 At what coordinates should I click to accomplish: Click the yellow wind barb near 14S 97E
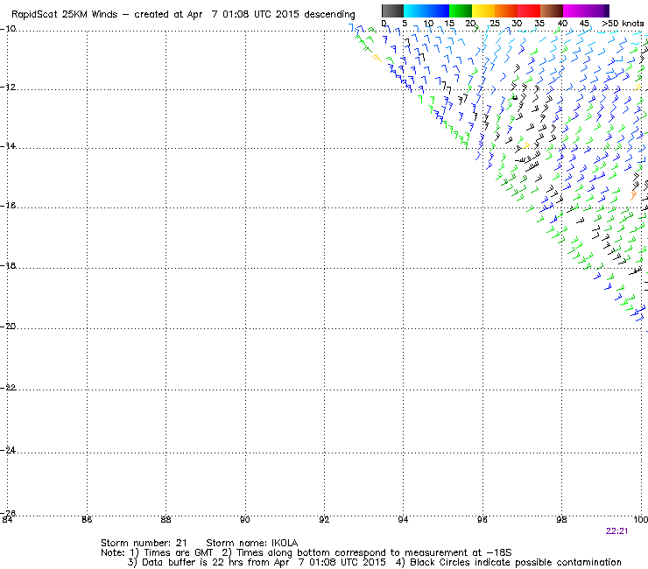coord(525,145)
